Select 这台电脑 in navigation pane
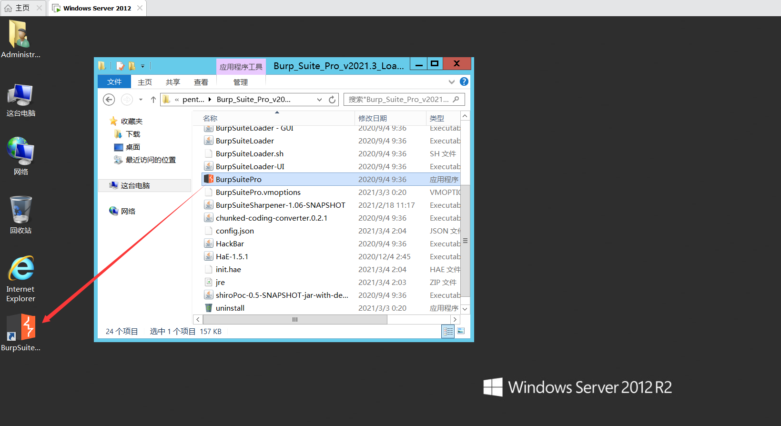Screen dimensions: 781x426 coord(135,185)
